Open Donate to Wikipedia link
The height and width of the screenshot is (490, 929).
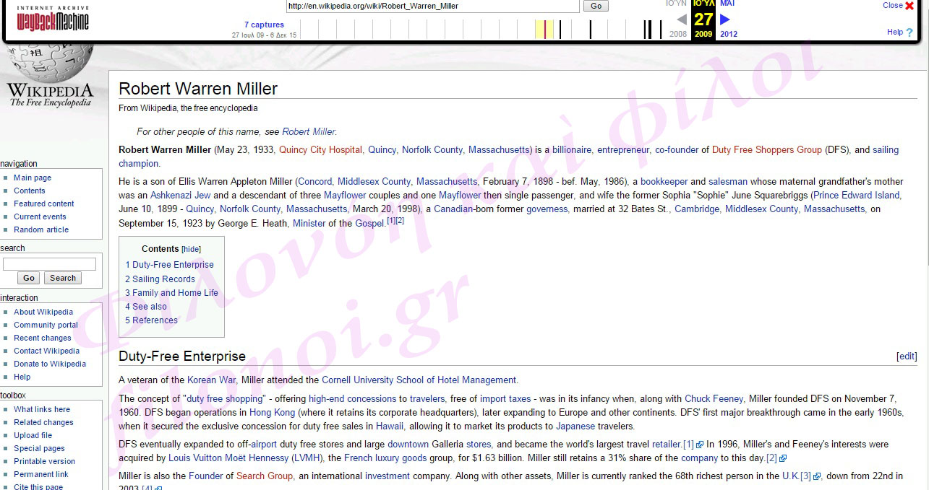point(50,364)
